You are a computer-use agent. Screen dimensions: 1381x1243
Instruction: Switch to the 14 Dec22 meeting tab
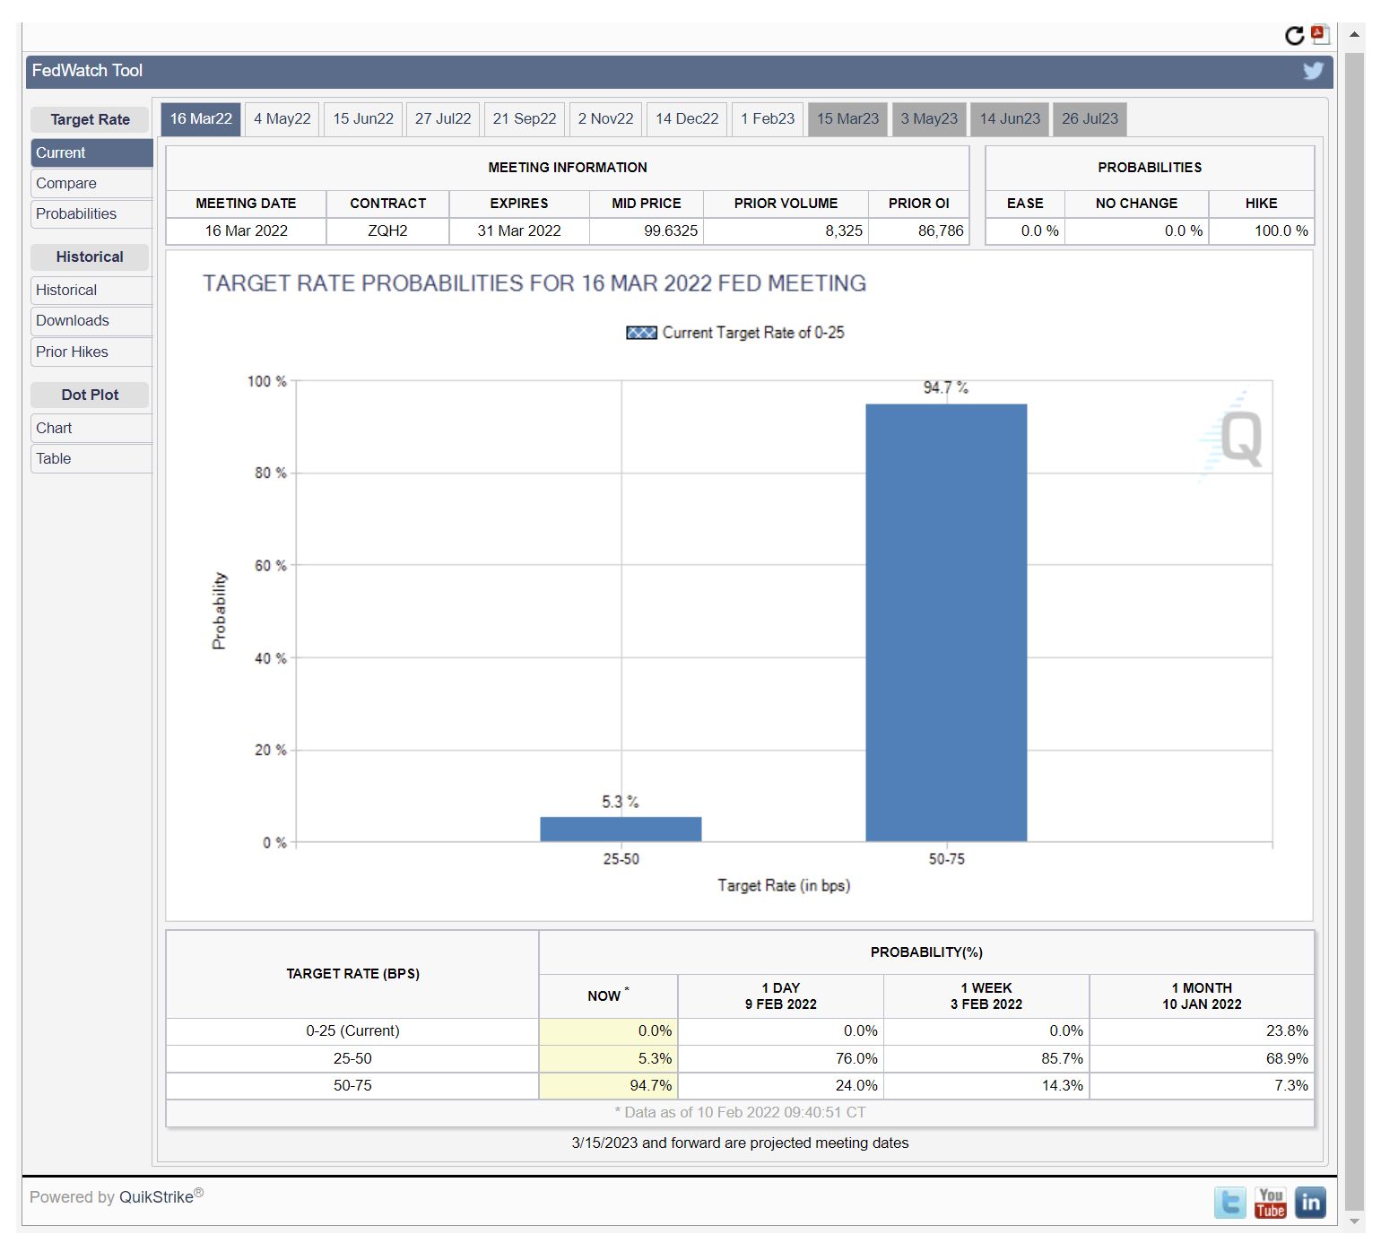pyautogui.click(x=687, y=119)
